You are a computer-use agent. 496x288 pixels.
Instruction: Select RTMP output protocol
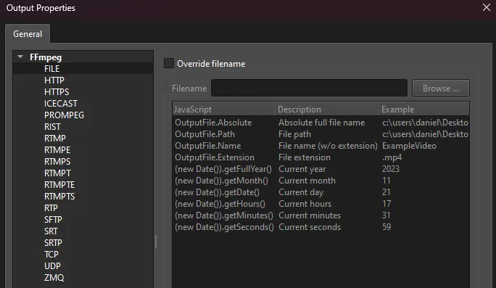coord(83,139)
